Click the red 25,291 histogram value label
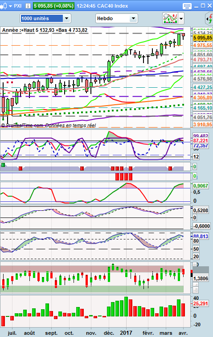213x337 pixels. [201, 304]
